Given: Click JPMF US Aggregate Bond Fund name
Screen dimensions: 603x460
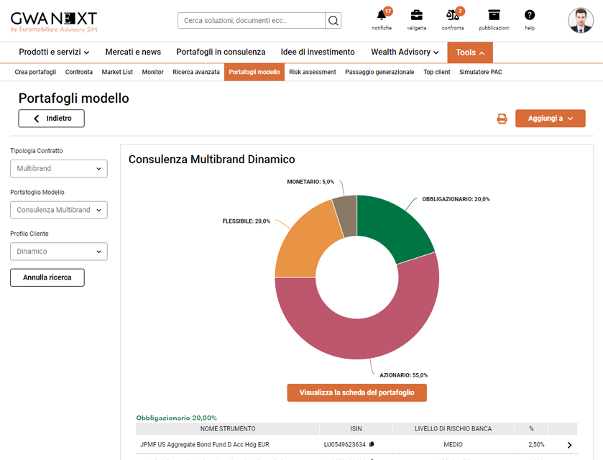Looking at the screenshot, I should tap(205, 445).
